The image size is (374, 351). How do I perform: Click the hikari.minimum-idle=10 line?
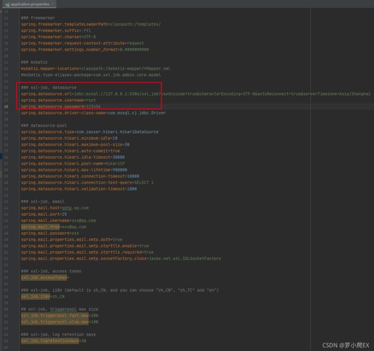click(69, 138)
